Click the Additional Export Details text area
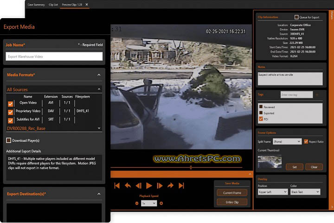Screen dimensions: 334x223 [54, 168]
